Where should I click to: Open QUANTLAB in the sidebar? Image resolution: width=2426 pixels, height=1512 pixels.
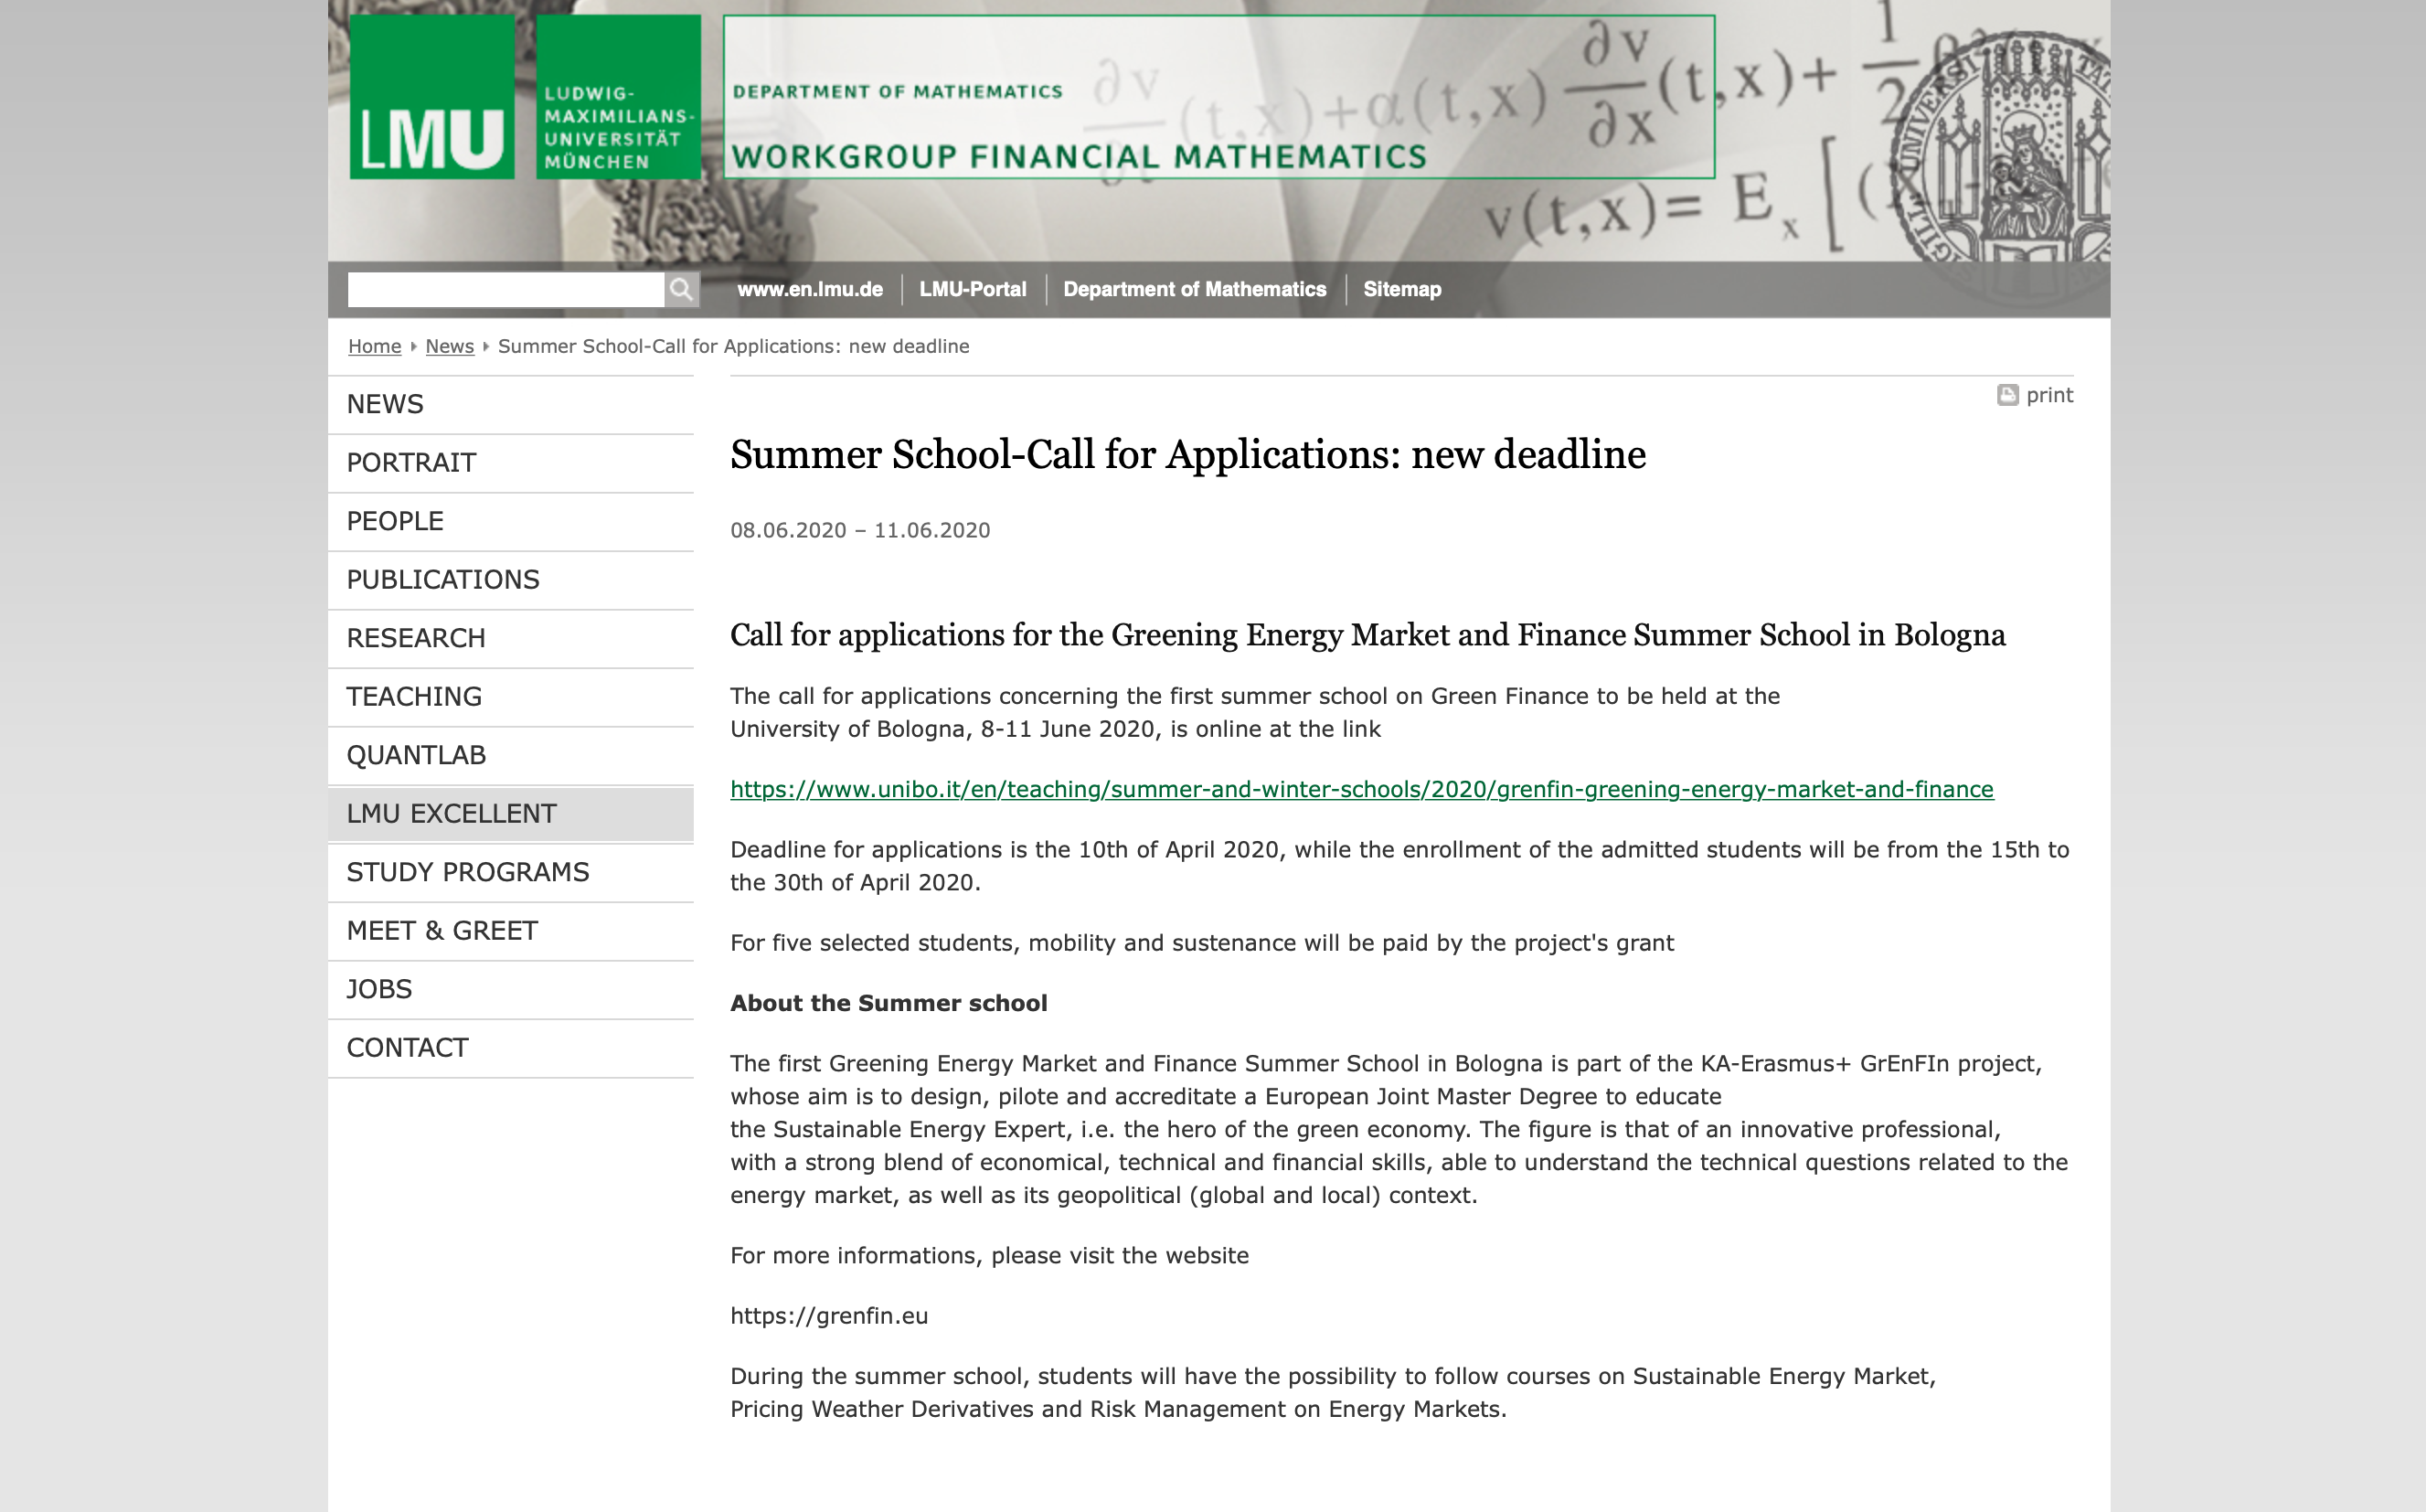pos(511,756)
